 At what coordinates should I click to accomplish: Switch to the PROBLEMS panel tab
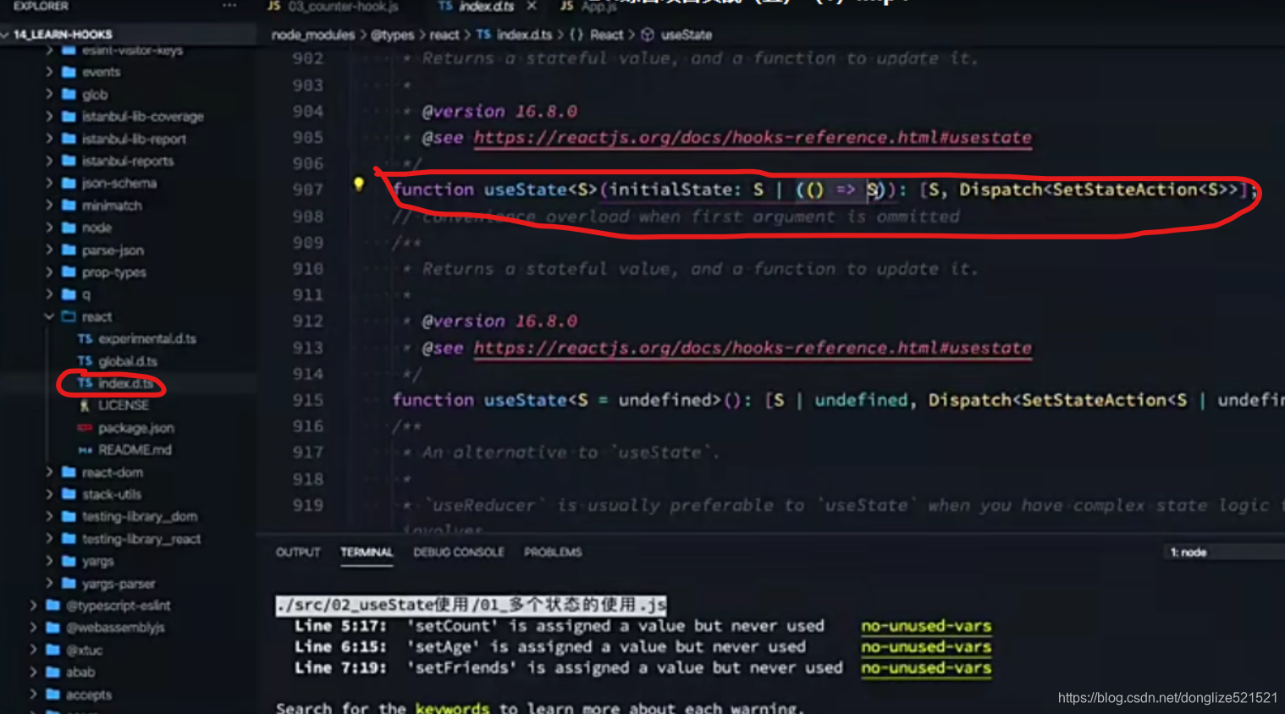(x=553, y=552)
